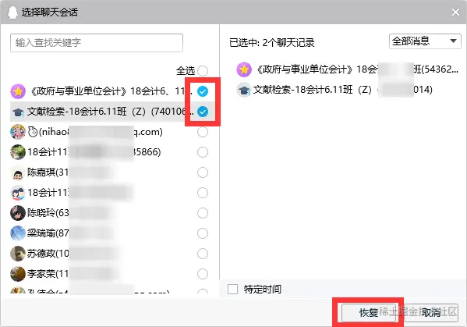
Task: Enable the 特定时间 checkbox
Action: [x=232, y=289]
